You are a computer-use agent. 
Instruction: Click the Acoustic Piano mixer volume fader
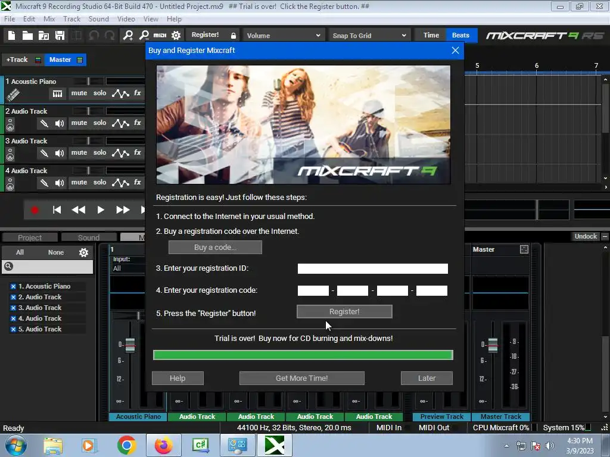pyautogui.click(x=130, y=345)
